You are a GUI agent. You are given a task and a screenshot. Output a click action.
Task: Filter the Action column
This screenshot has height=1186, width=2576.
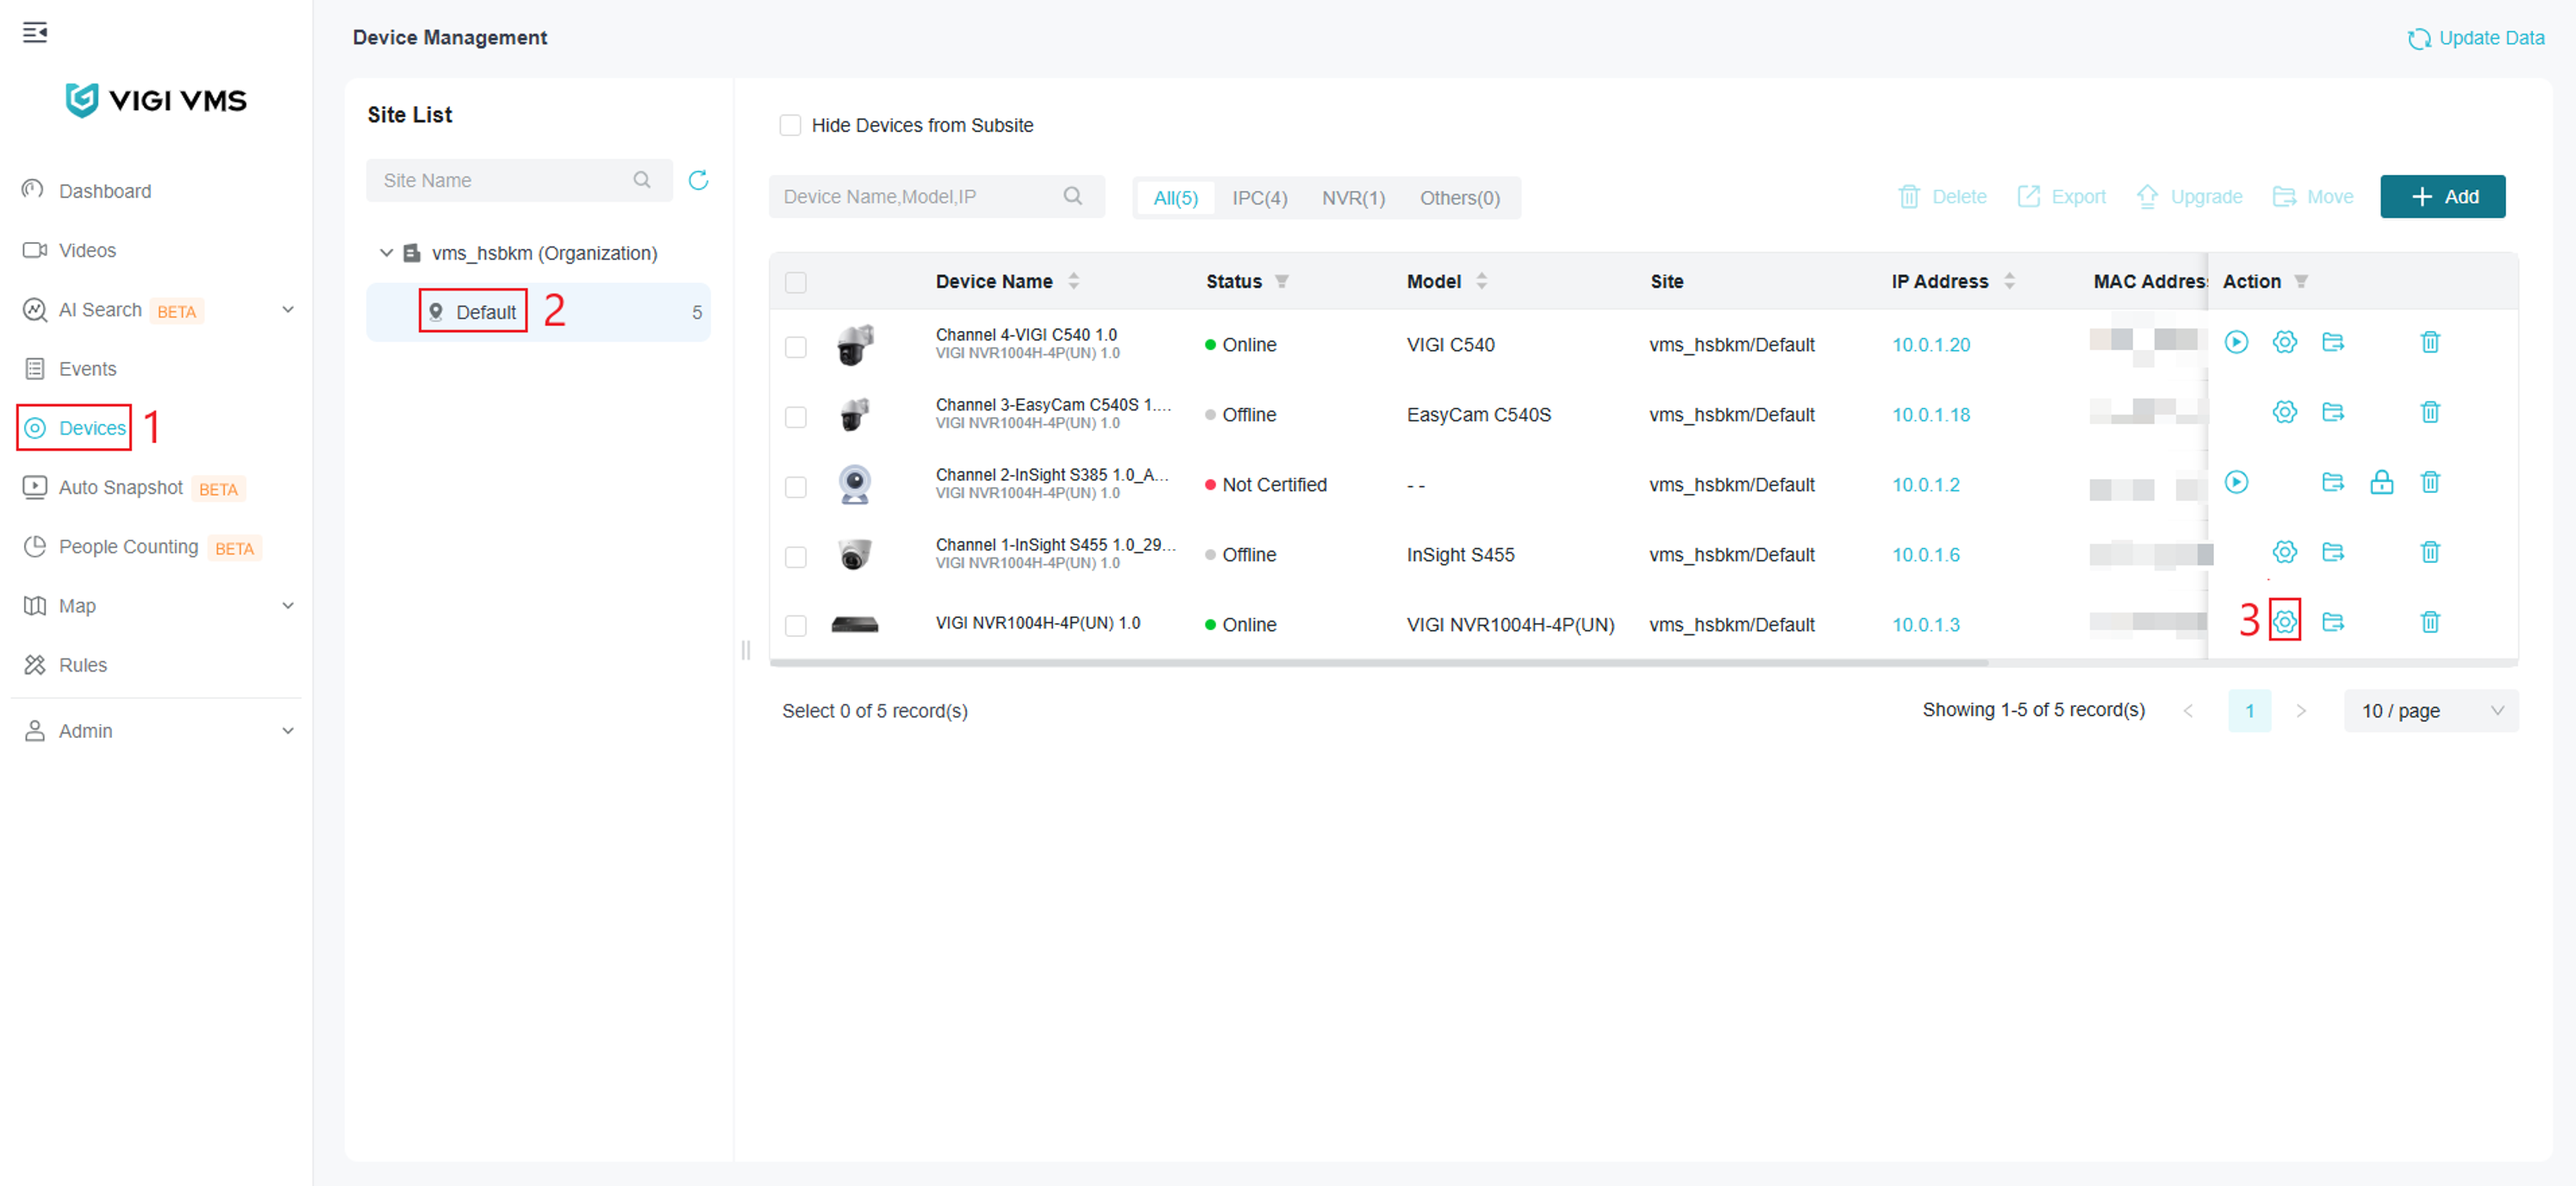[x=2300, y=282]
